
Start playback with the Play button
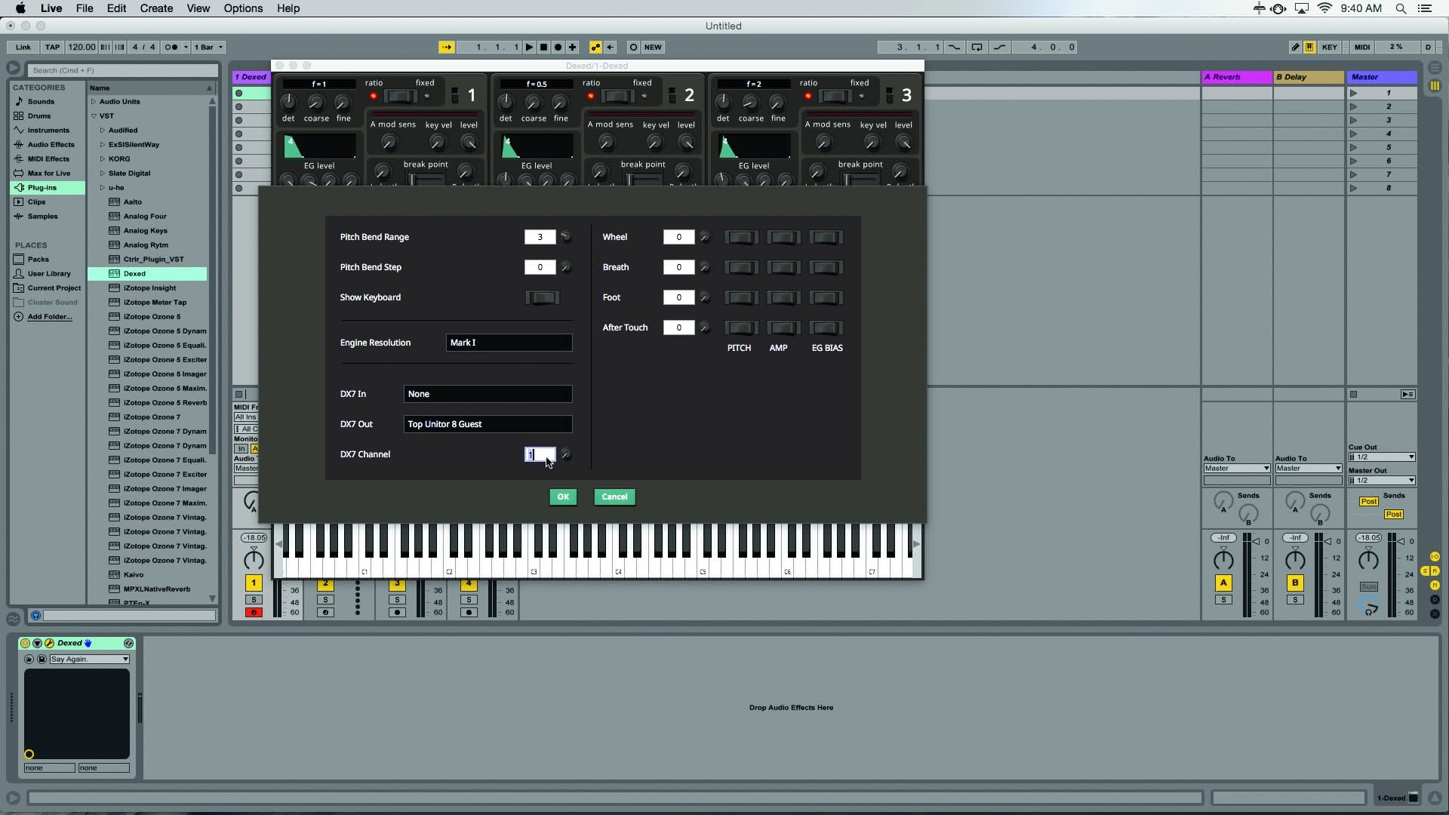coord(529,47)
